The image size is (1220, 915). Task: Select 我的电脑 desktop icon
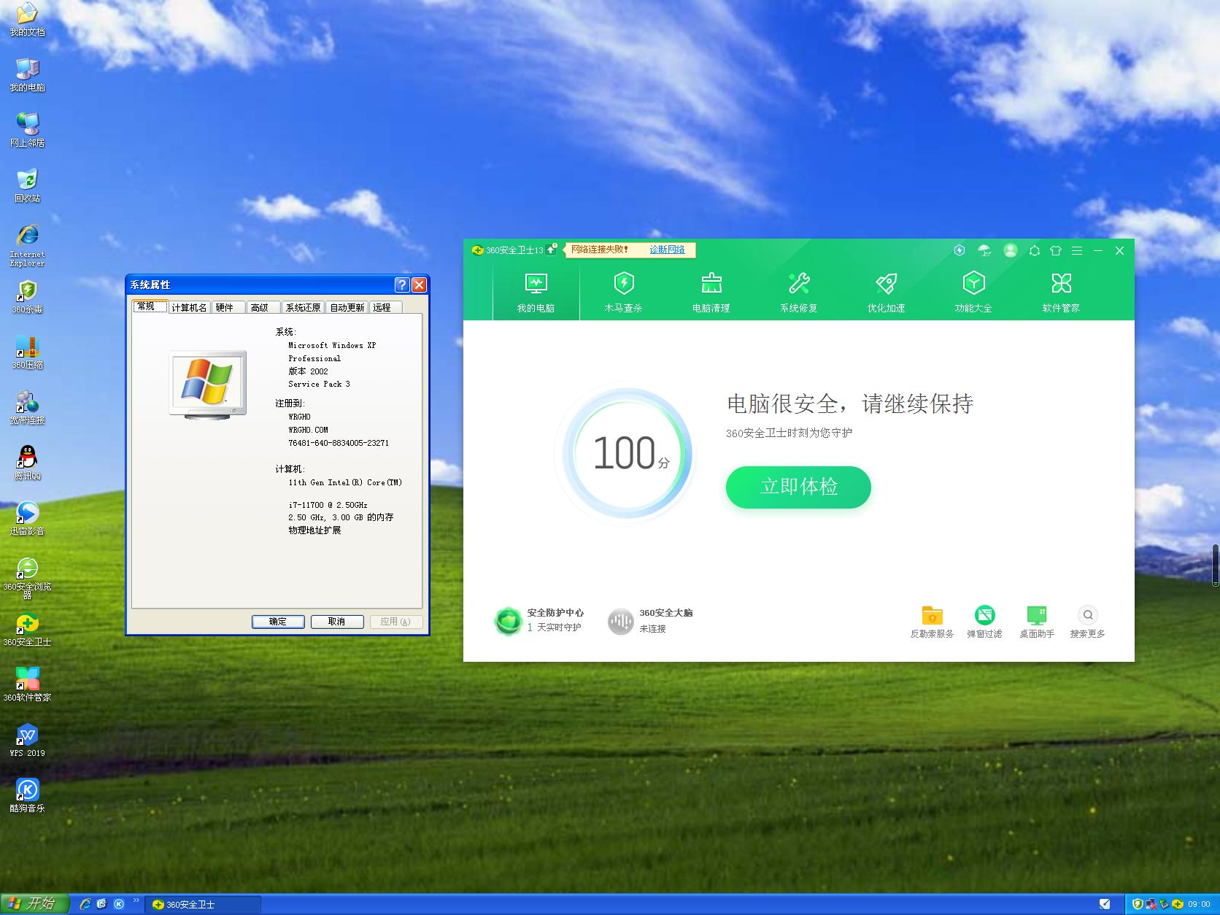click(28, 75)
